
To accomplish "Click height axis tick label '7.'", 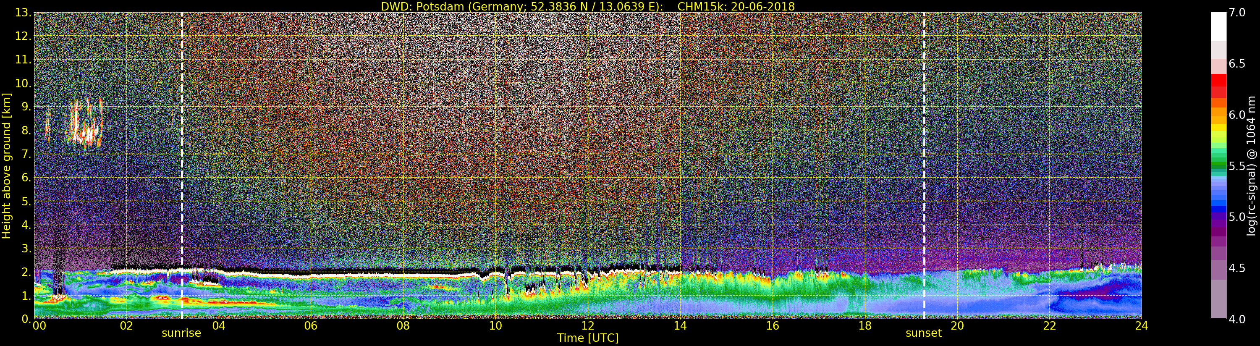I will [26, 154].
